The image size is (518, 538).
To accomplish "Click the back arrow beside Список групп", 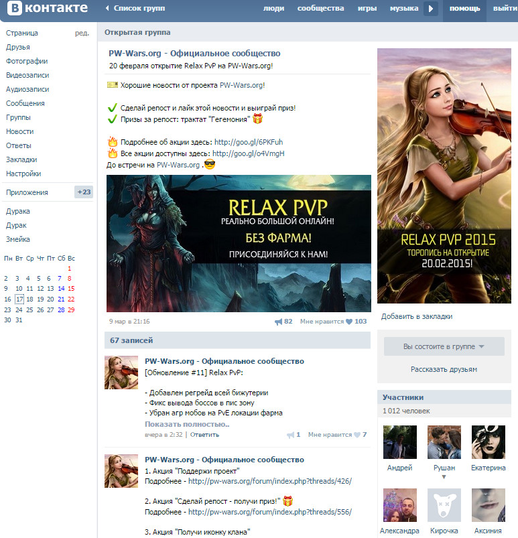I will (x=107, y=8).
